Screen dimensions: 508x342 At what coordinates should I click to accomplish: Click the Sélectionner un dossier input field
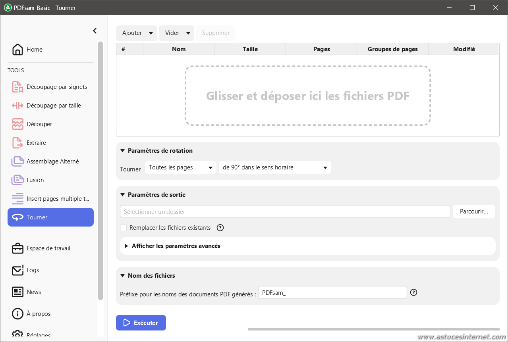tap(285, 212)
